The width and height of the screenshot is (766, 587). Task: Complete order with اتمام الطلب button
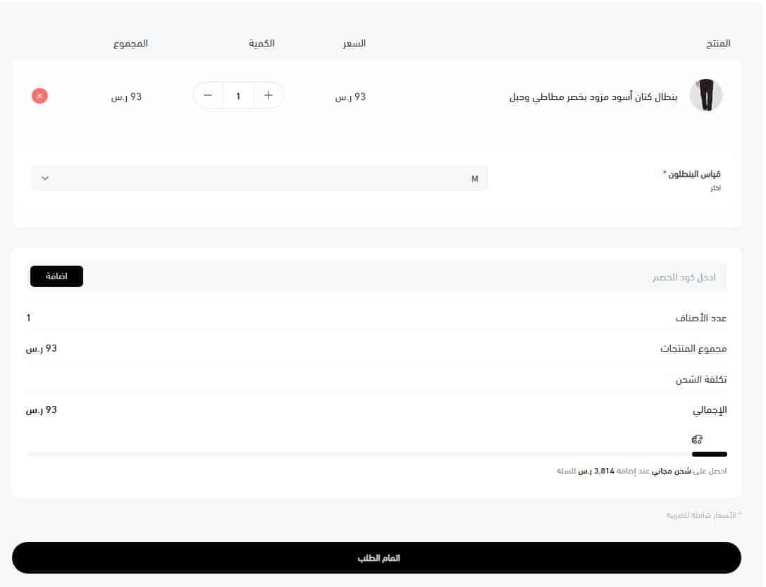(376, 557)
